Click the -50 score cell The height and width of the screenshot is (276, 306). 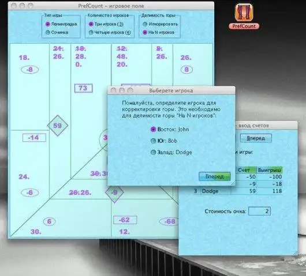[x=246, y=177]
